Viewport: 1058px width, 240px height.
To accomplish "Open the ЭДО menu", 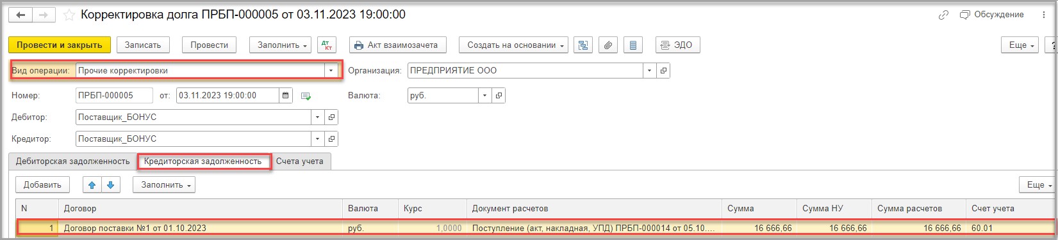I will point(678,45).
